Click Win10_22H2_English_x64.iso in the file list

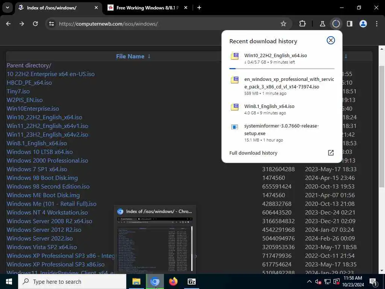click(x=44, y=117)
